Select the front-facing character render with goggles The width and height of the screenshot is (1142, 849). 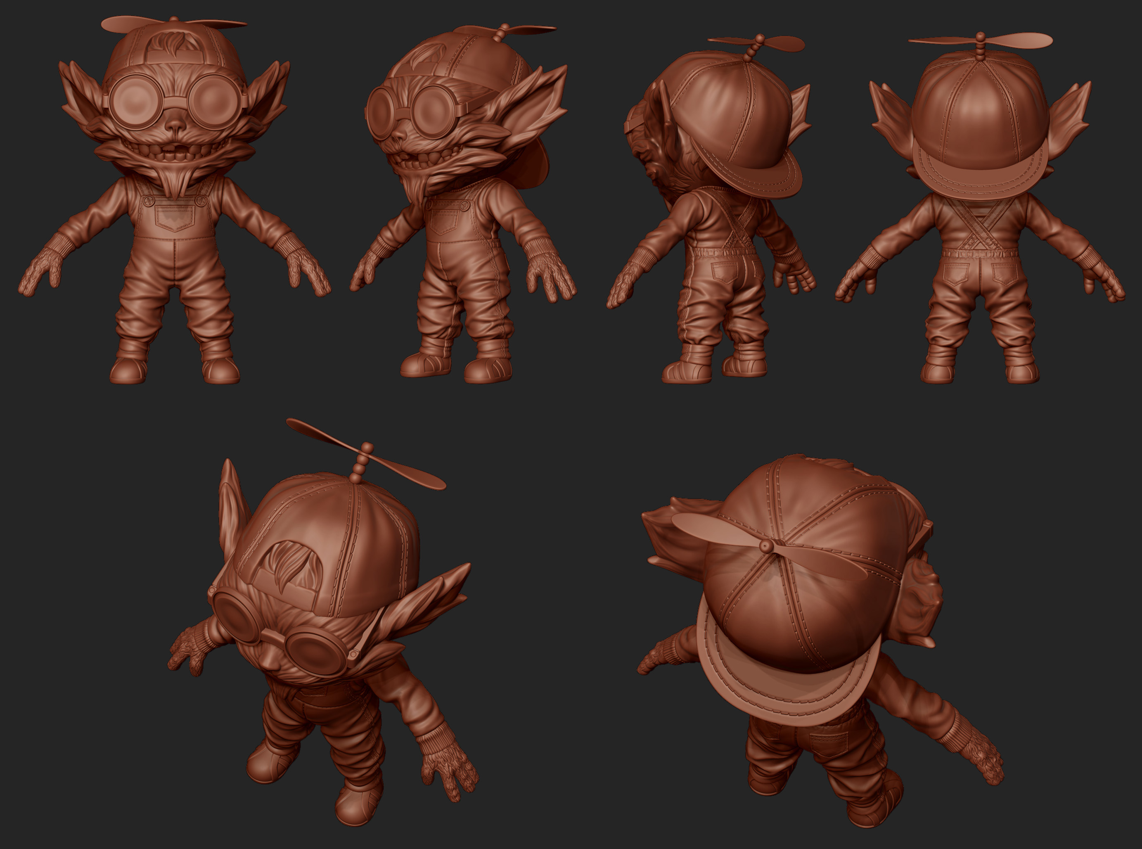click(x=175, y=199)
